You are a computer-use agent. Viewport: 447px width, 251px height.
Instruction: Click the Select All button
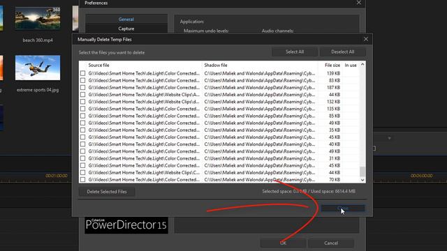[x=295, y=52]
